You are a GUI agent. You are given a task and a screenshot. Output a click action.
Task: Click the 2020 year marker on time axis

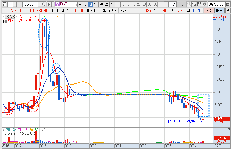(x=93, y=146)
